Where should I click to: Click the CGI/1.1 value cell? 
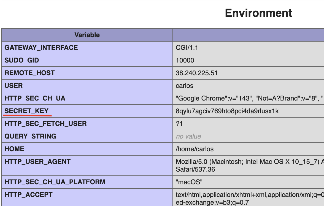[x=187, y=48]
